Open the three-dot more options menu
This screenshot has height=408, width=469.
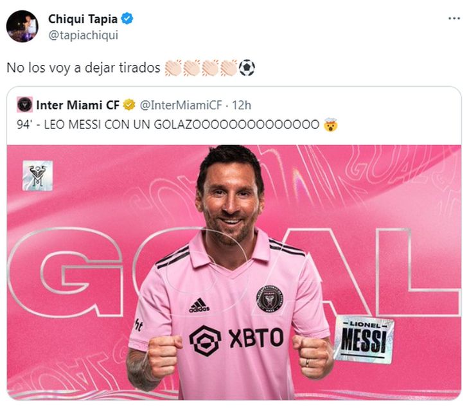[x=454, y=19]
